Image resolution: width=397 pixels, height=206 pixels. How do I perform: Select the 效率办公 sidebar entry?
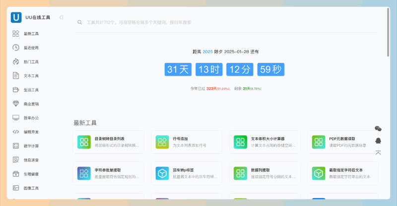(x=31, y=118)
